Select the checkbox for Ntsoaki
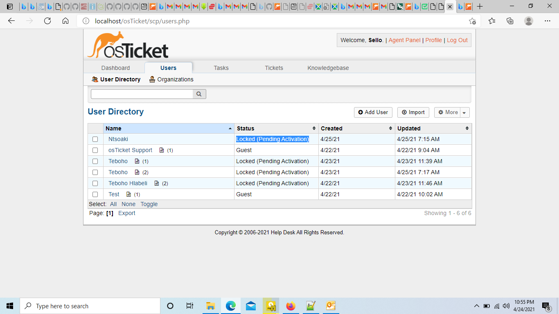This screenshot has width=559, height=314. coord(95,139)
